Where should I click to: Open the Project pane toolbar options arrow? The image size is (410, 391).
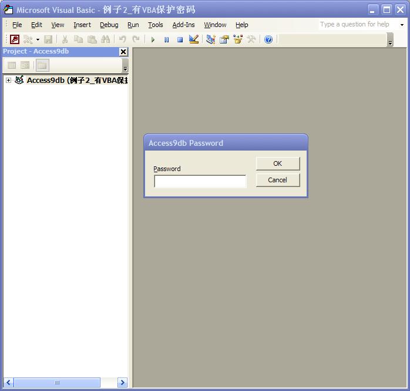125,66
